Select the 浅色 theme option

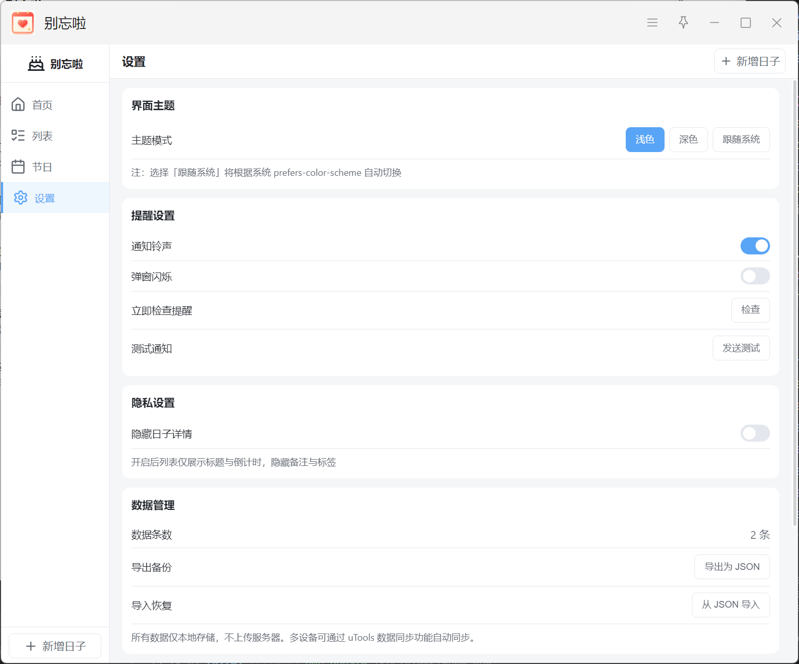pyautogui.click(x=645, y=140)
